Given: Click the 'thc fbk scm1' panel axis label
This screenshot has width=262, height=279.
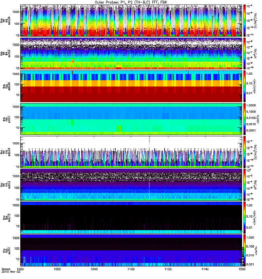Looking at the screenshot, I should click(x=7, y=250).
